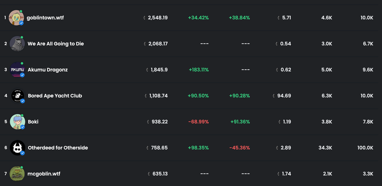Click Otherdeed for Otherside skull icon
The width and height of the screenshot is (382, 186).
[x=18, y=148]
